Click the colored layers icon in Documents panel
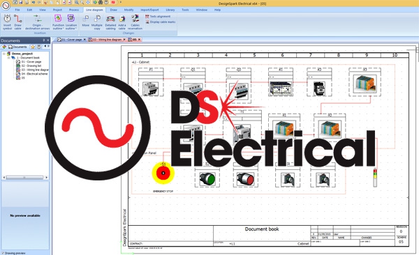This screenshot has width=419, height=255. point(4,47)
